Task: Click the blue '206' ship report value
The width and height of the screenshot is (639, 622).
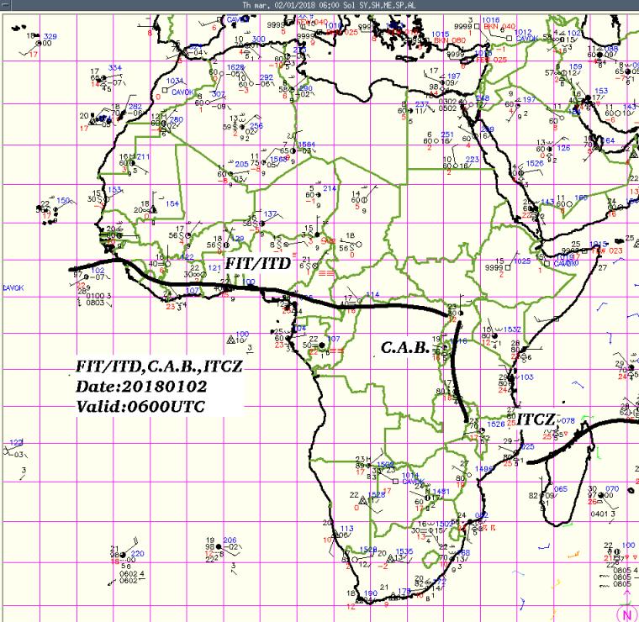Action: (x=230, y=540)
